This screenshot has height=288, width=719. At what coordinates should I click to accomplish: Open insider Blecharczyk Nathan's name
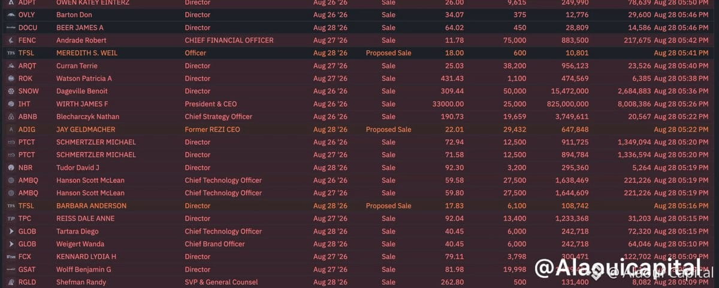pyautogui.click(x=87, y=117)
